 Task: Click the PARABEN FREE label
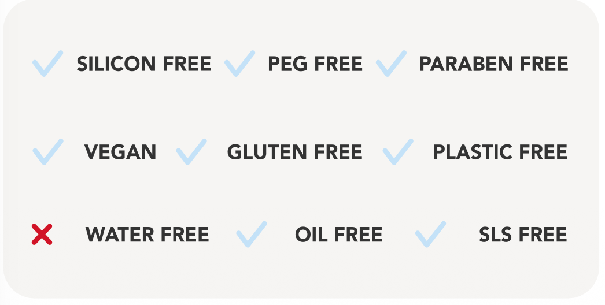[x=493, y=64]
